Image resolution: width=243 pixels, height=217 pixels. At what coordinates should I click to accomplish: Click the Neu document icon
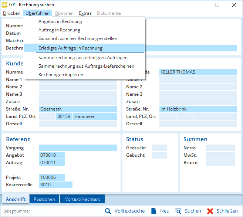(154, 211)
